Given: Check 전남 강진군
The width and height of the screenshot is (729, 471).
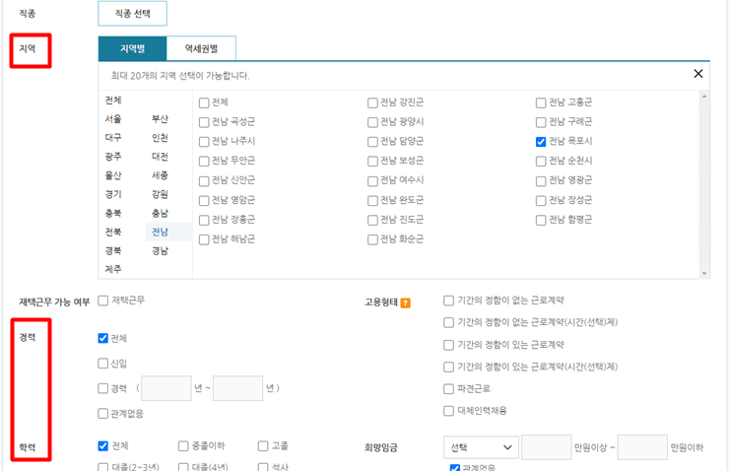Looking at the screenshot, I should 372,102.
